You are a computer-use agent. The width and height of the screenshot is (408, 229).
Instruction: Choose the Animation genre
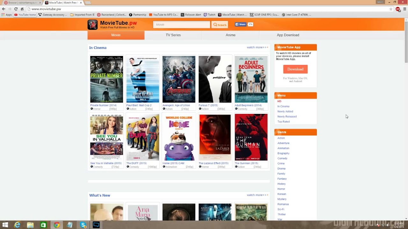point(283,148)
